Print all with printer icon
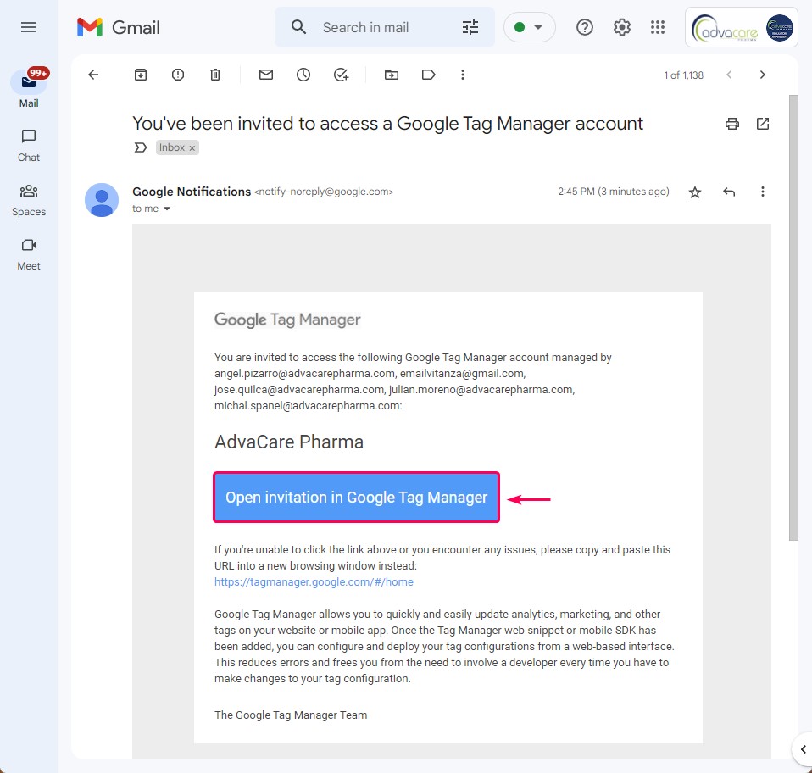The height and width of the screenshot is (773, 812). [x=731, y=124]
